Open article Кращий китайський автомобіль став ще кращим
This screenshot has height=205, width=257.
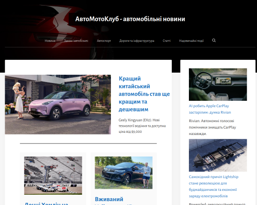144,94
